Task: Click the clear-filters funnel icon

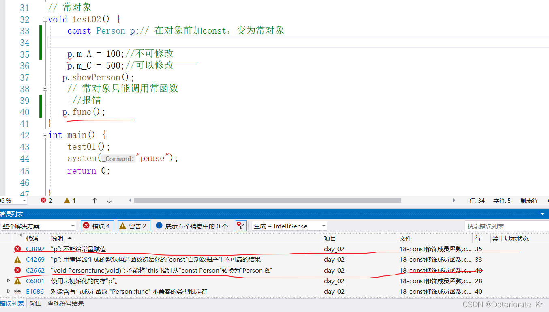Action: tap(241, 226)
